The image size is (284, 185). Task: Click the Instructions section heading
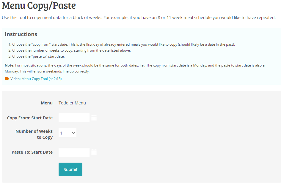[21, 34]
